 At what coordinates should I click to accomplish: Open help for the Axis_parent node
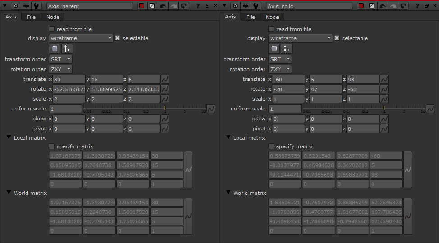[197, 6]
